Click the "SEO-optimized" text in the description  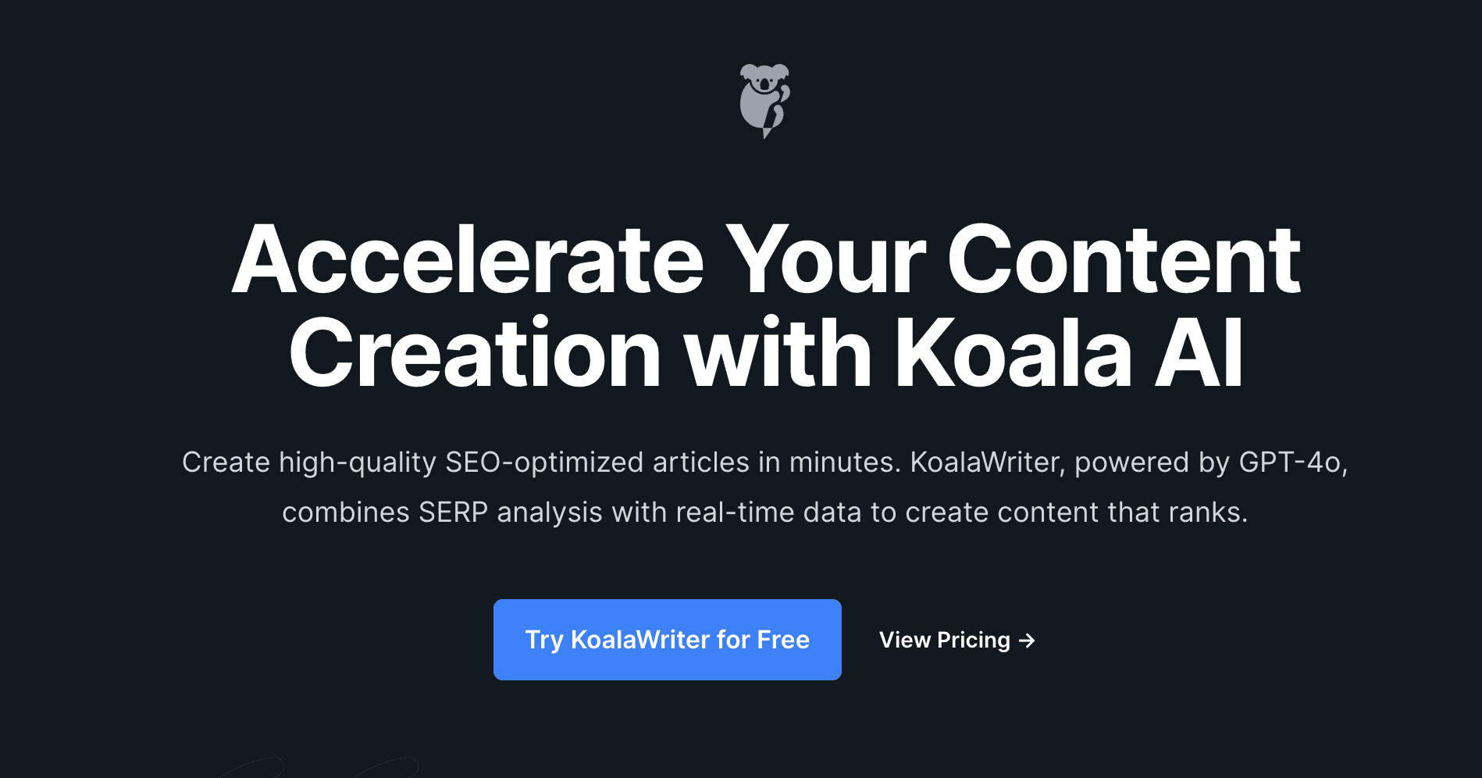point(544,462)
